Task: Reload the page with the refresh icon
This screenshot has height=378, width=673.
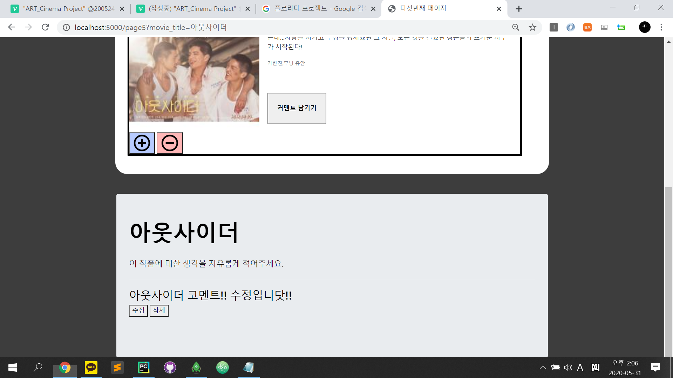Action: tap(45, 27)
